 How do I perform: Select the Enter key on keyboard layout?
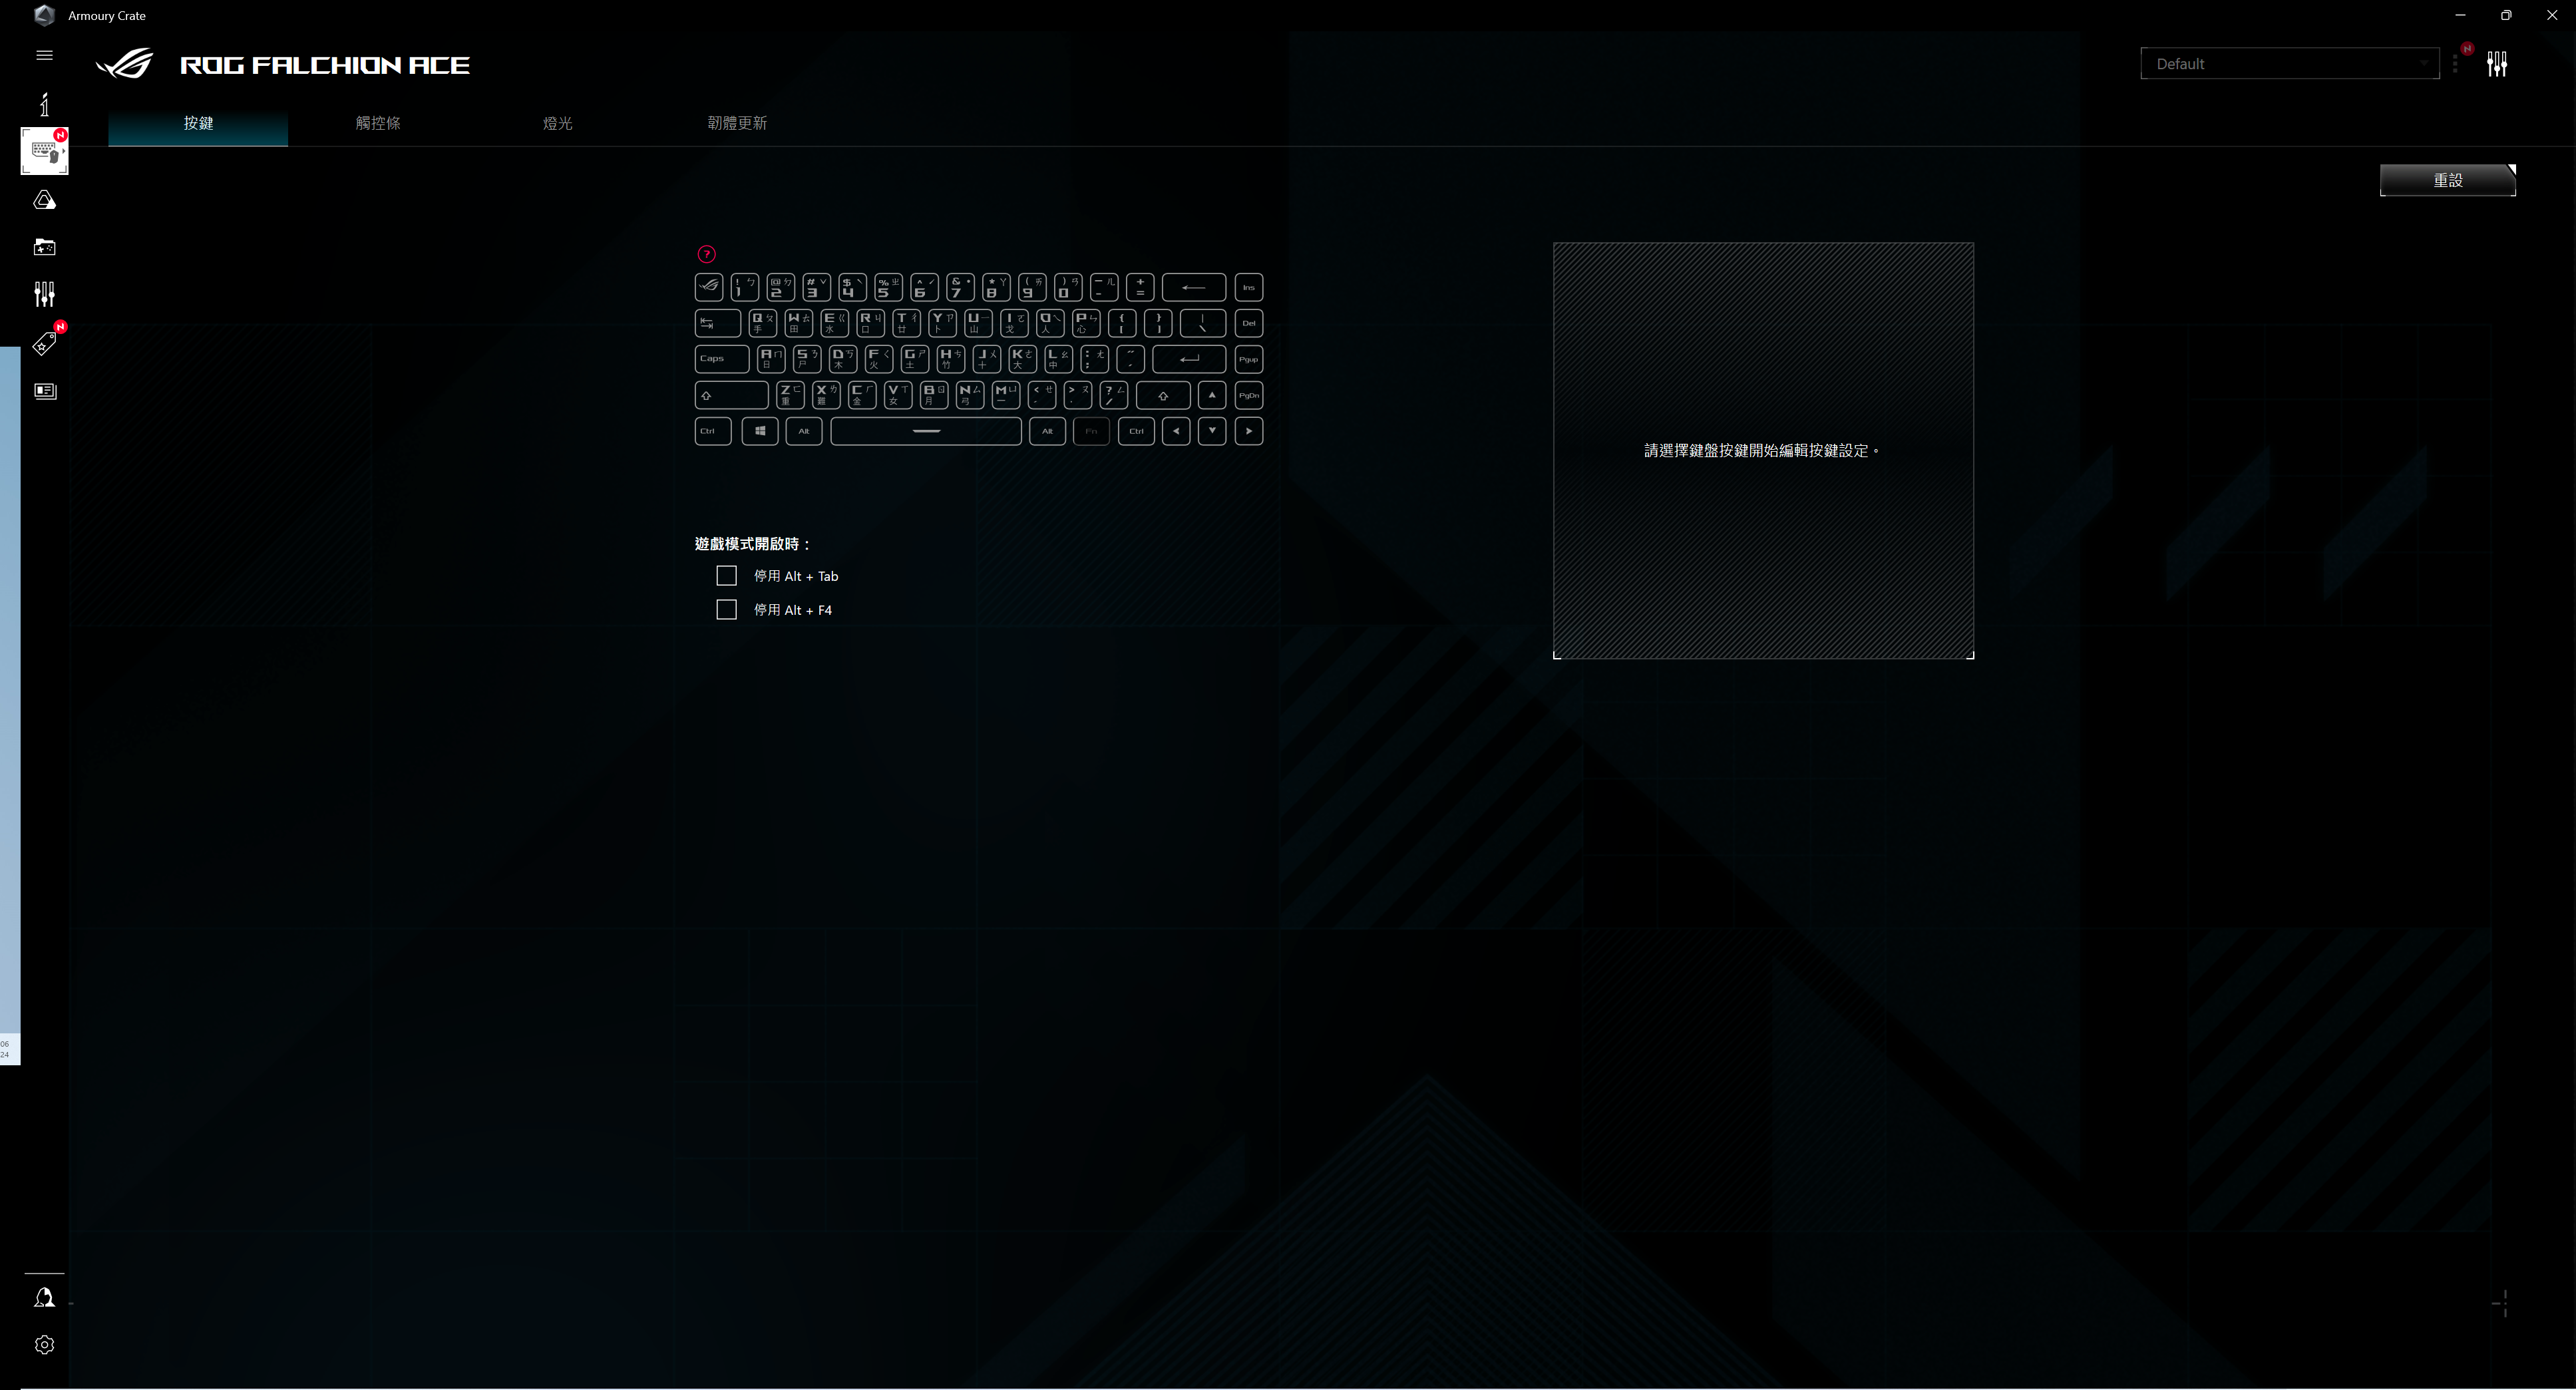click(1189, 359)
